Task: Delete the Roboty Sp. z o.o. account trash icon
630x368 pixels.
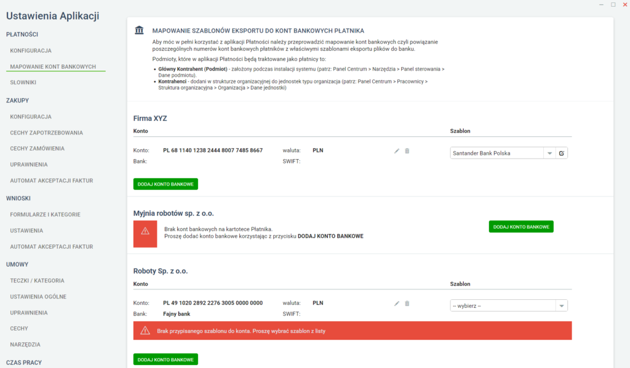Action: (407, 303)
